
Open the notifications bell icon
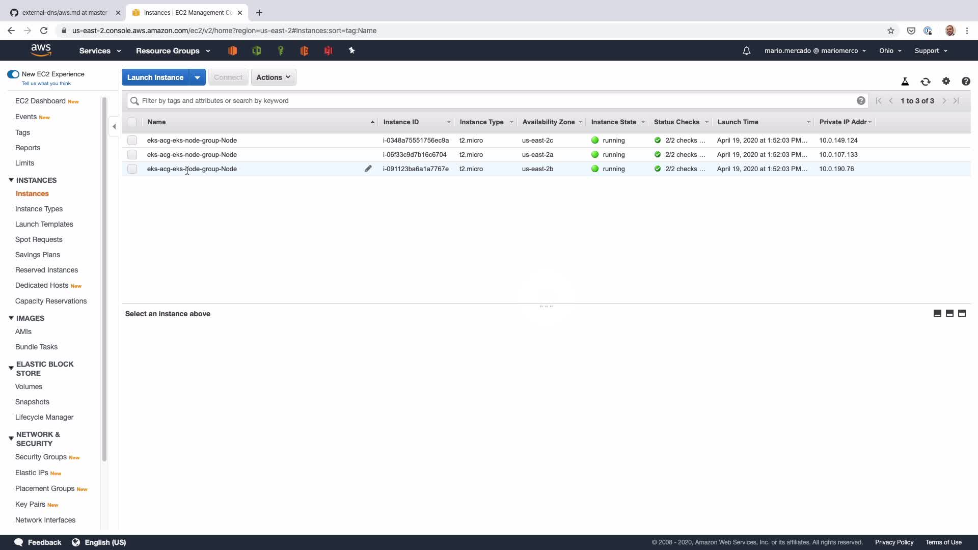(x=746, y=51)
